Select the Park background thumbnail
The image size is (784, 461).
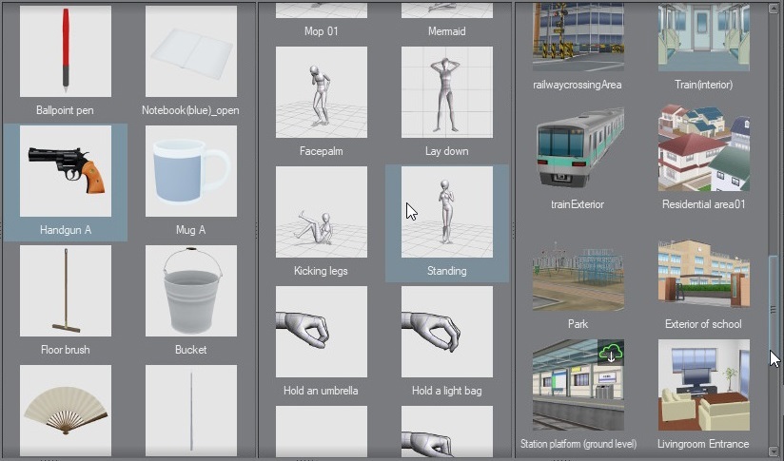pyautogui.click(x=578, y=275)
